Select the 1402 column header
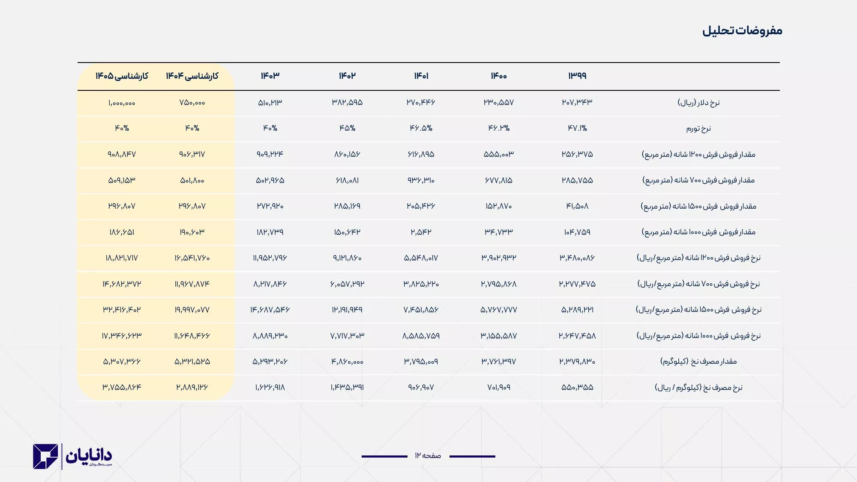The width and height of the screenshot is (857, 482). click(347, 76)
